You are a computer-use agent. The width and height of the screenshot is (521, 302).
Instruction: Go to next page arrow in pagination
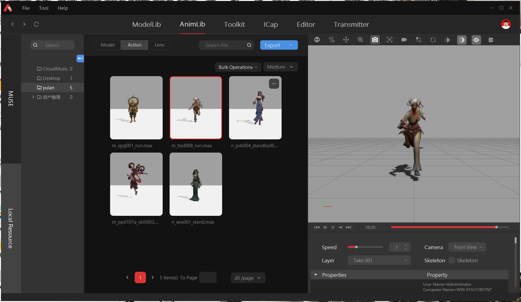[x=153, y=277]
